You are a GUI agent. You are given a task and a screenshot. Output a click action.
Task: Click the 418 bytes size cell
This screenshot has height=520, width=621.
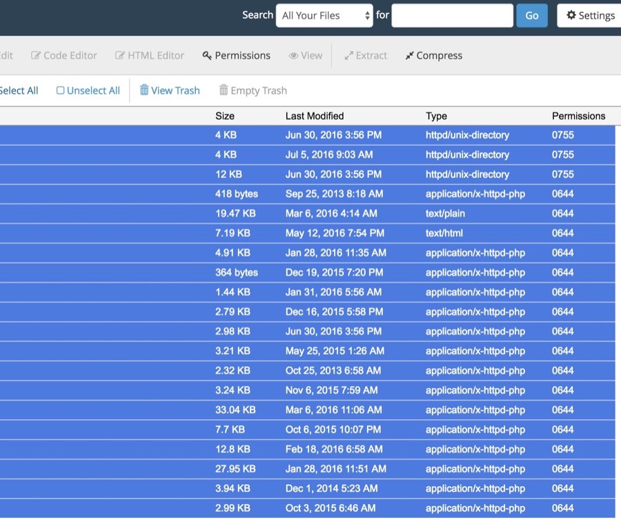(237, 194)
